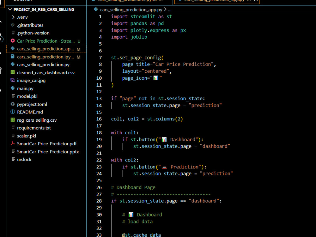Viewport: 316px width, 237px height.
Task: Open requirements.txt in the explorer
Action: coord(34,128)
